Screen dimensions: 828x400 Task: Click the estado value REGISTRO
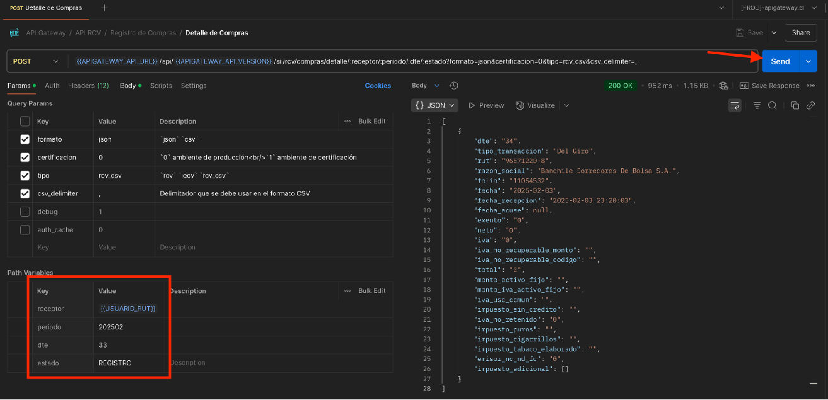[x=115, y=363]
